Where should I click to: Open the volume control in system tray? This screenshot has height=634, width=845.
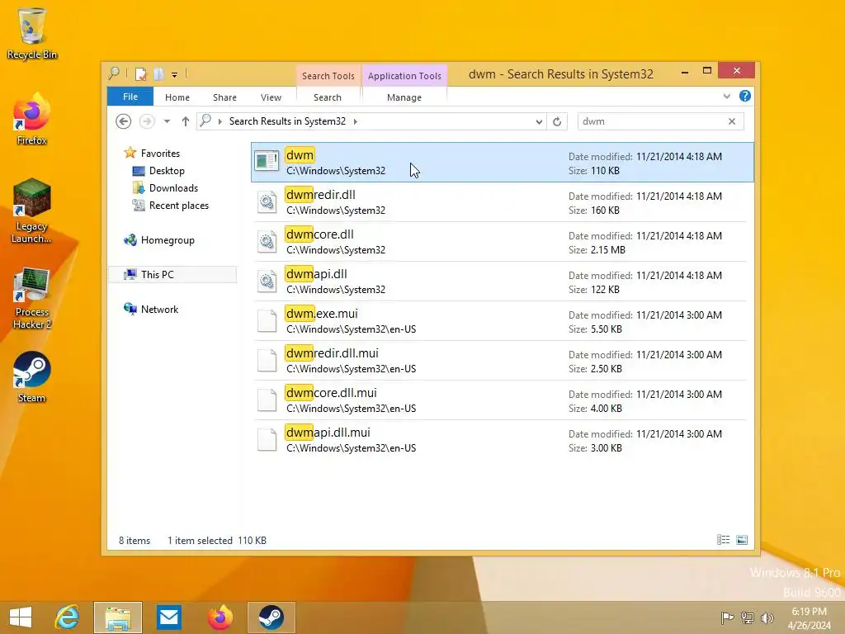pyautogui.click(x=767, y=617)
